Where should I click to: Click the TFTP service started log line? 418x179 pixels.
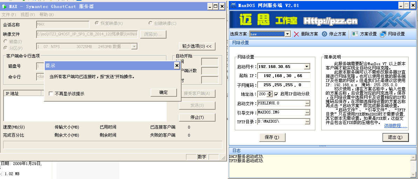point(246,161)
